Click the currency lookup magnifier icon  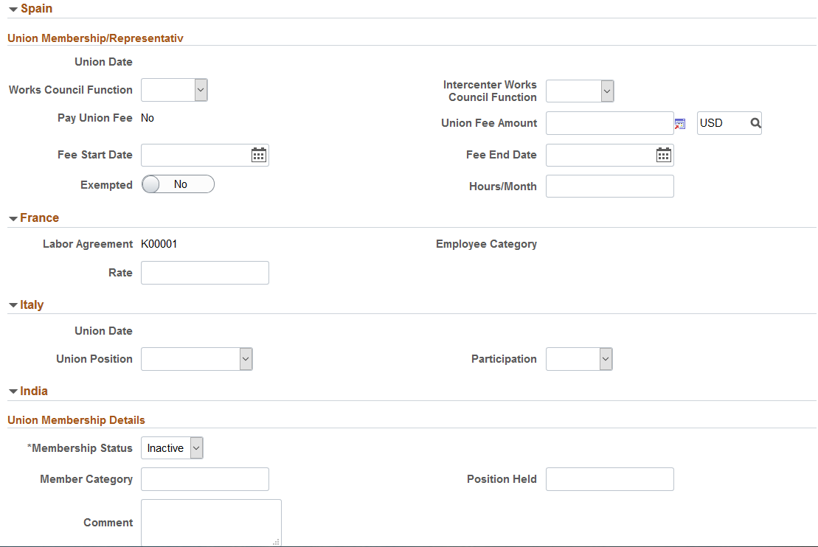pyautogui.click(x=755, y=123)
